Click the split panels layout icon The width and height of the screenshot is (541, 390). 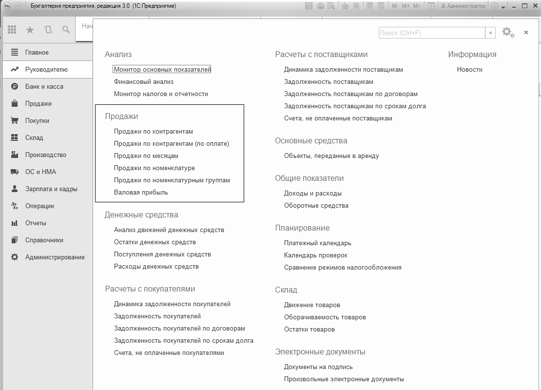click(431, 6)
